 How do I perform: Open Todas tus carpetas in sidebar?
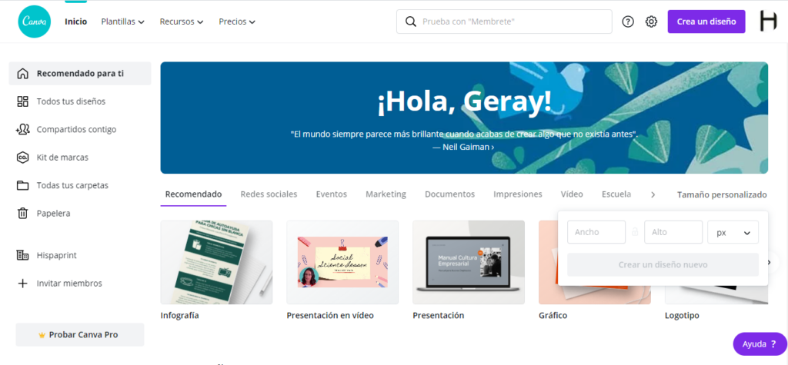79,185
